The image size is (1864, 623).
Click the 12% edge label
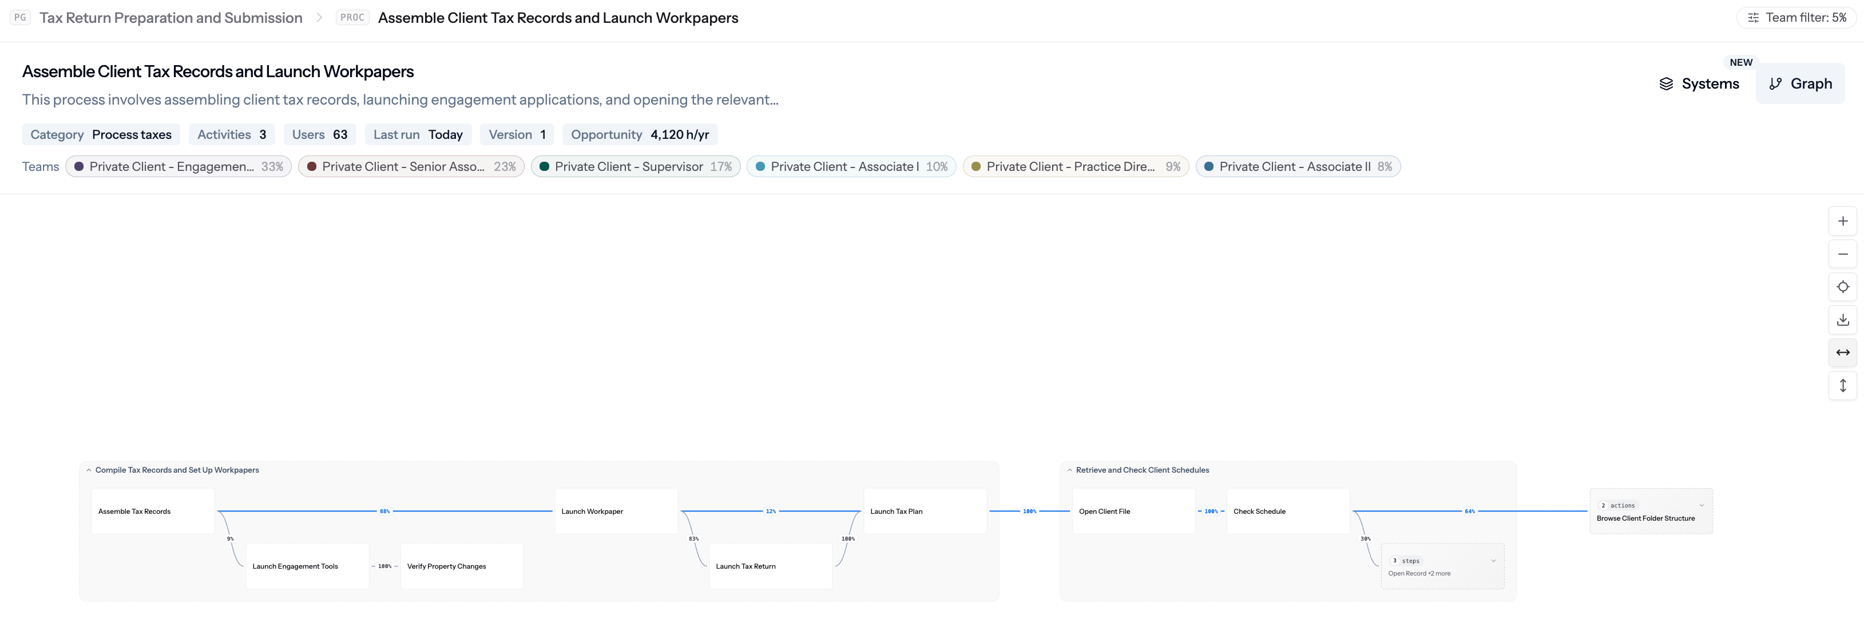[771, 511]
